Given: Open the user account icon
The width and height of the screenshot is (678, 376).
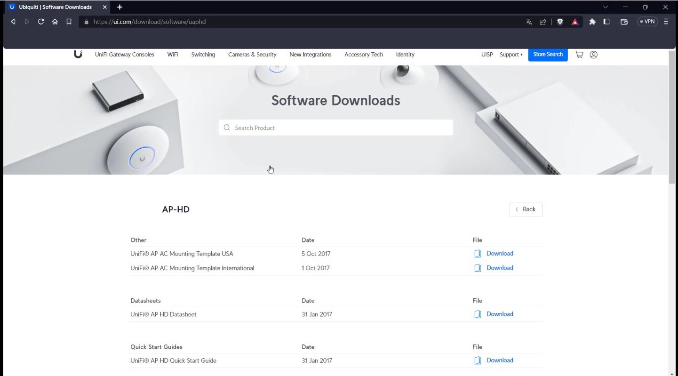Looking at the screenshot, I should (594, 55).
